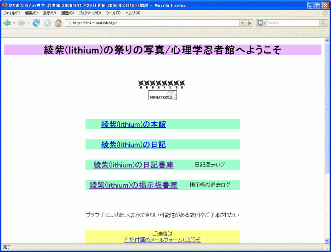The height and width of the screenshot is (252, 331).
Task: Click the 日記付属のメールフォームにどうぞ link
Action: pyautogui.click(x=162, y=240)
